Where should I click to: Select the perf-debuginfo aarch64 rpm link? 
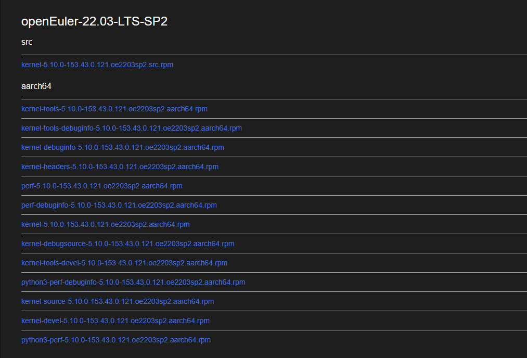tap(119, 206)
